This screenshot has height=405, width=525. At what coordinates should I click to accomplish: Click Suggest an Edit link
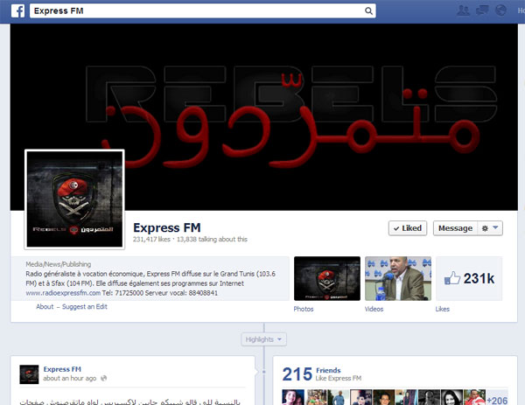85,307
